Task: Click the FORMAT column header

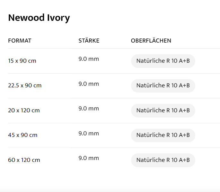Action: click(20, 41)
